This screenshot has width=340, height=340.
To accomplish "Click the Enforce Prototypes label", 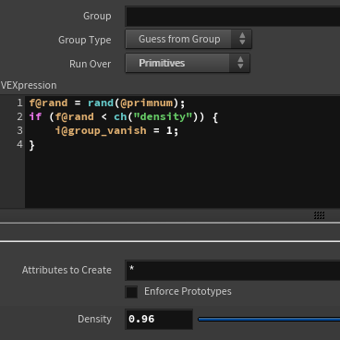I will point(188,291).
